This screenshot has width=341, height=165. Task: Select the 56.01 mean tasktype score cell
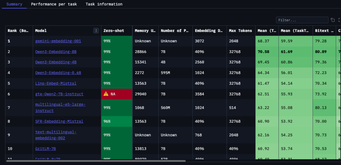[296, 73]
